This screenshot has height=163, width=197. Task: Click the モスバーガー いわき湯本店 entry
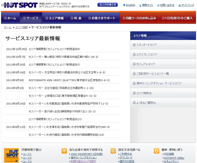click(x=69, y=127)
